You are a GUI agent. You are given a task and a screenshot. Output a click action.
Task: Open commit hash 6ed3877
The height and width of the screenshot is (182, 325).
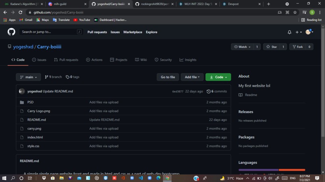coord(178,91)
